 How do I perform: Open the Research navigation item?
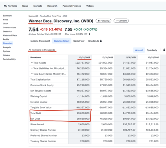pos(52,6)
